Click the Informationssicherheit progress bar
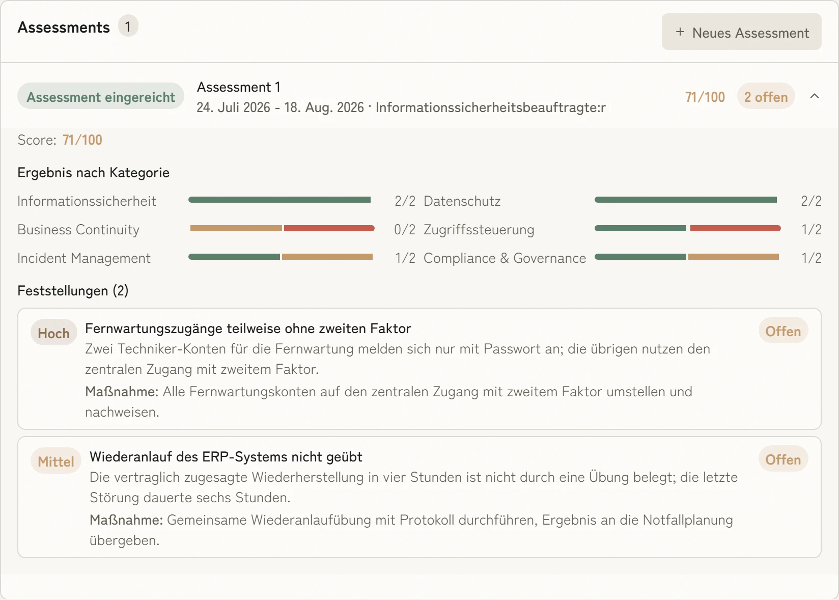839x600 pixels. click(279, 200)
